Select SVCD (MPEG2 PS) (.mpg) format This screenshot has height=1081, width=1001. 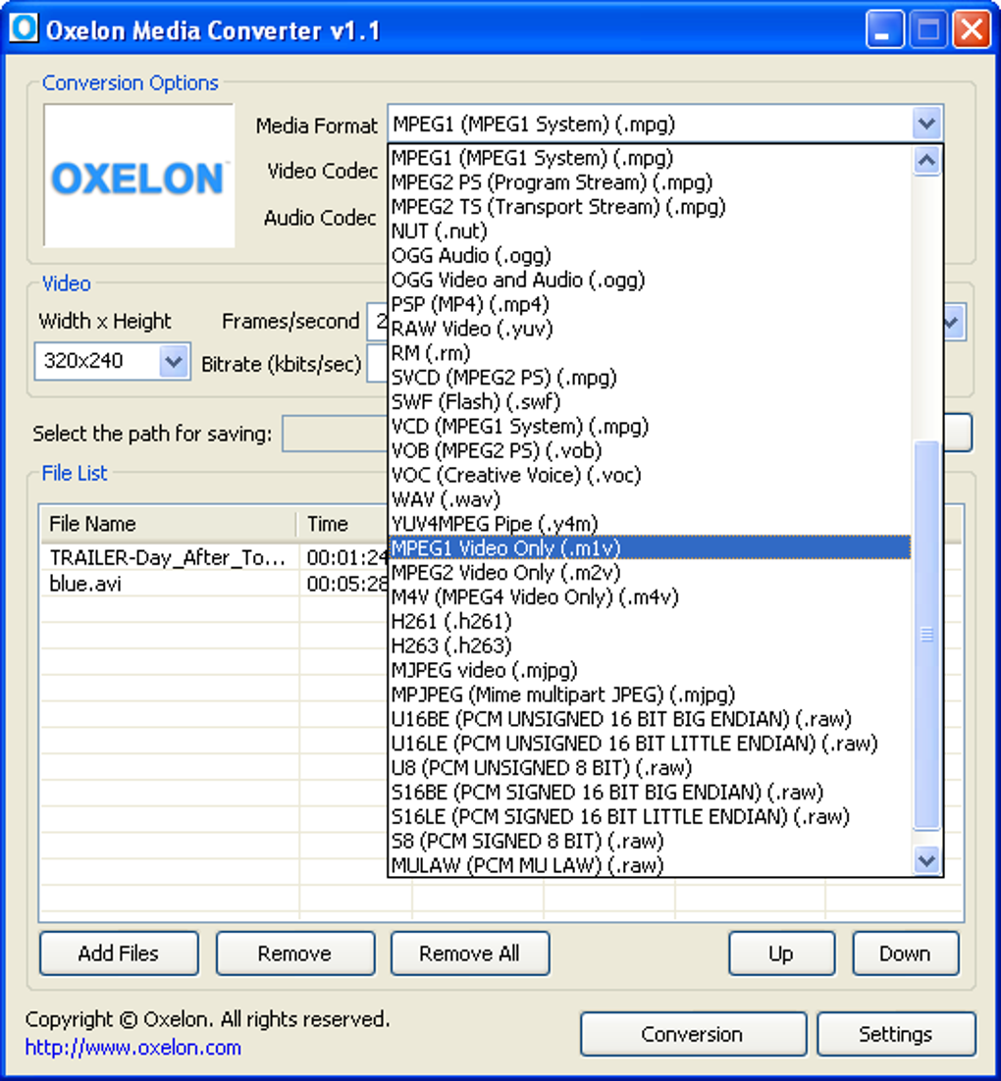pyautogui.click(x=650, y=378)
